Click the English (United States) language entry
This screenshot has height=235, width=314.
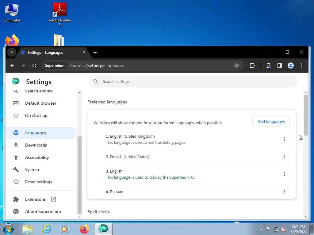tap(197, 157)
